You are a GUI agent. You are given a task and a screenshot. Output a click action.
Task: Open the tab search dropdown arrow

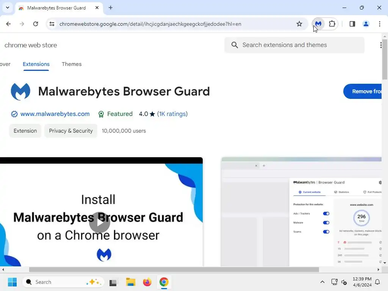8,8
